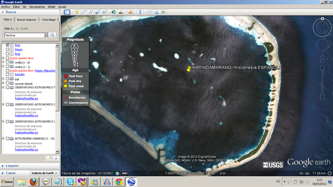The width and height of the screenshot is (333, 187).
Task: Show the ruler tool
Action: click(x=140, y=12)
